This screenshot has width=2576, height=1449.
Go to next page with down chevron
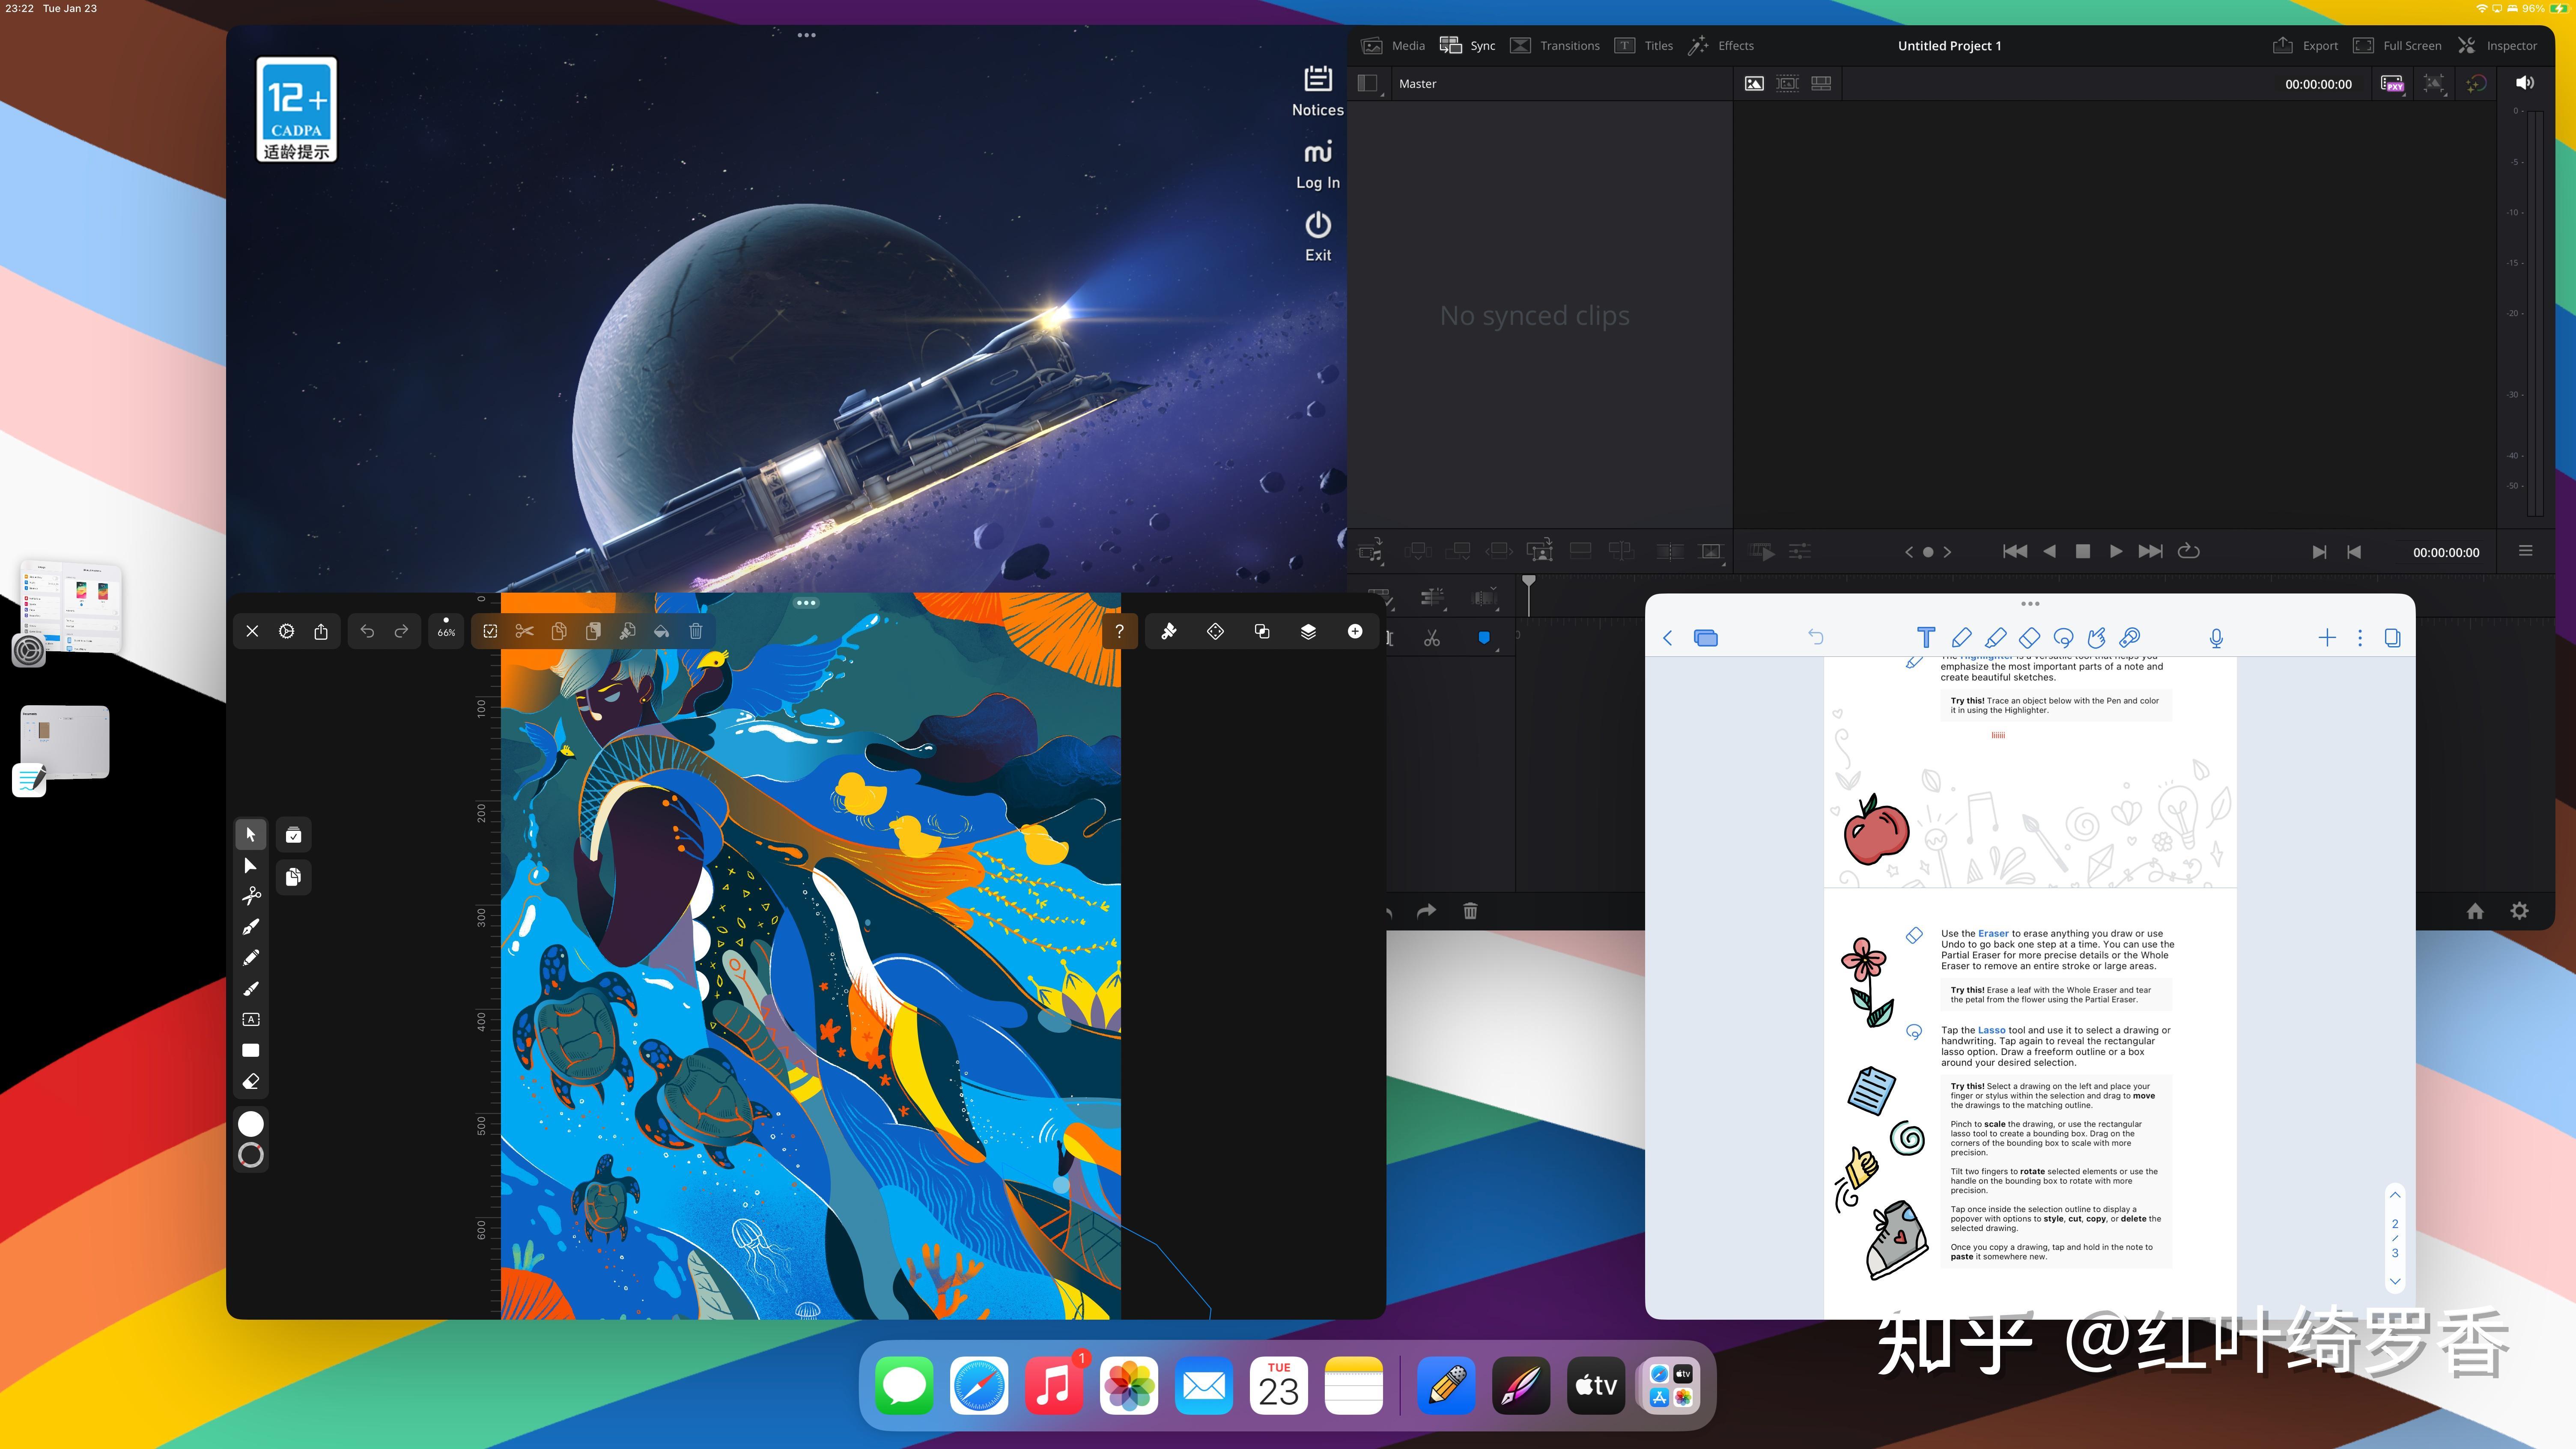[x=2395, y=1281]
